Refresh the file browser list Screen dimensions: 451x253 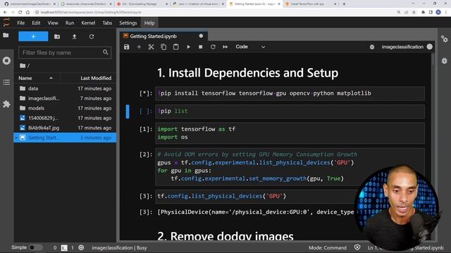click(x=92, y=37)
